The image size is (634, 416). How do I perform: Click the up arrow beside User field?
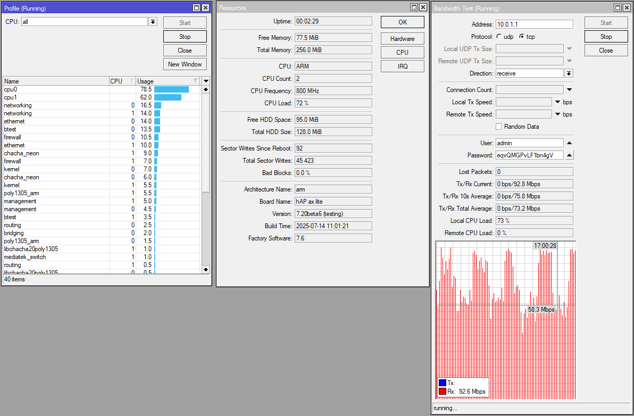pos(569,143)
